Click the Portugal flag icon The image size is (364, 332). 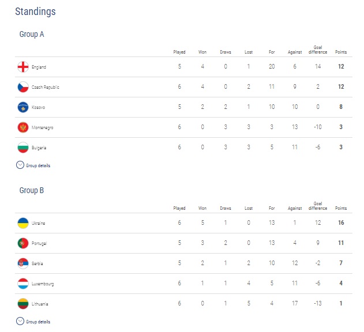tap(23, 243)
